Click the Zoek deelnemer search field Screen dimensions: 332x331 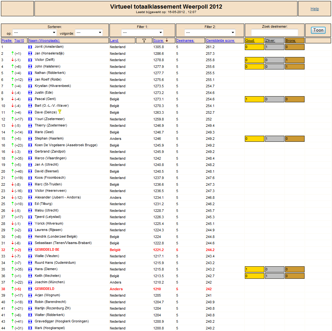(275, 32)
